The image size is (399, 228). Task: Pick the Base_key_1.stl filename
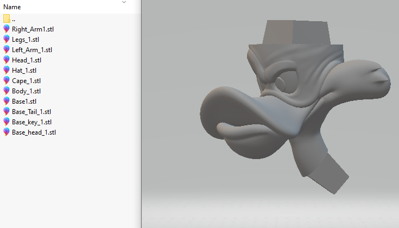[x=31, y=122]
